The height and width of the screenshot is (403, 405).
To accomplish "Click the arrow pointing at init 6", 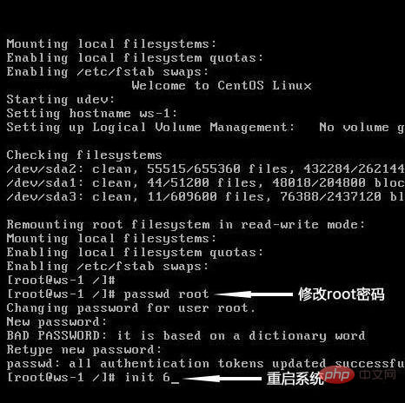I will 222,378.
